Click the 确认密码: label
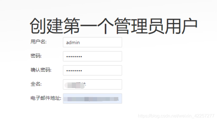This screenshot has width=217, height=121. [41, 70]
